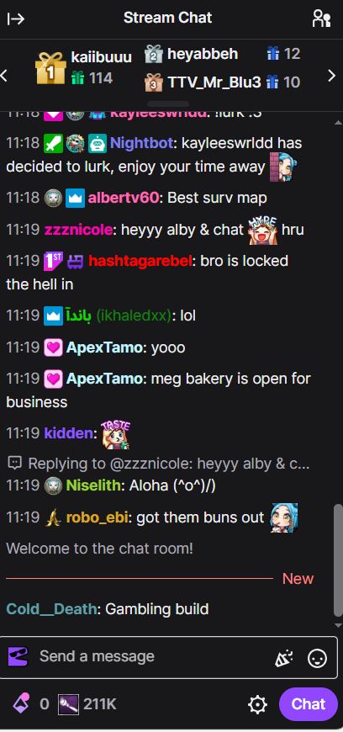Screen dimensions: 343x732
Task: Collapse the Stream Chat panel
Action: (16, 19)
